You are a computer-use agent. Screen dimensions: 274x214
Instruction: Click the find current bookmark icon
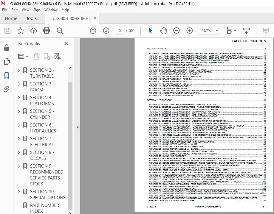57,56
